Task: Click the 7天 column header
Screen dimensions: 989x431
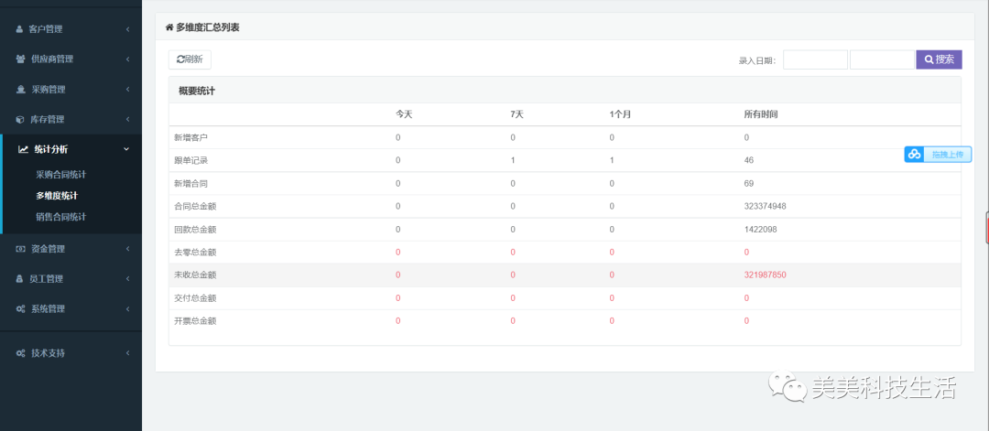Action: click(x=517, y=114)
